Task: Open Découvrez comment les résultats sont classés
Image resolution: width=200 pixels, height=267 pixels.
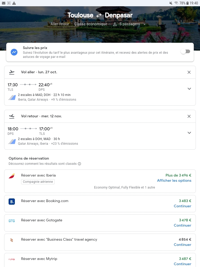Action: click(x=42, y=164)
